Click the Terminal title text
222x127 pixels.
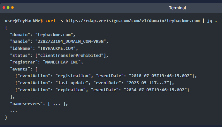(177, 8)
